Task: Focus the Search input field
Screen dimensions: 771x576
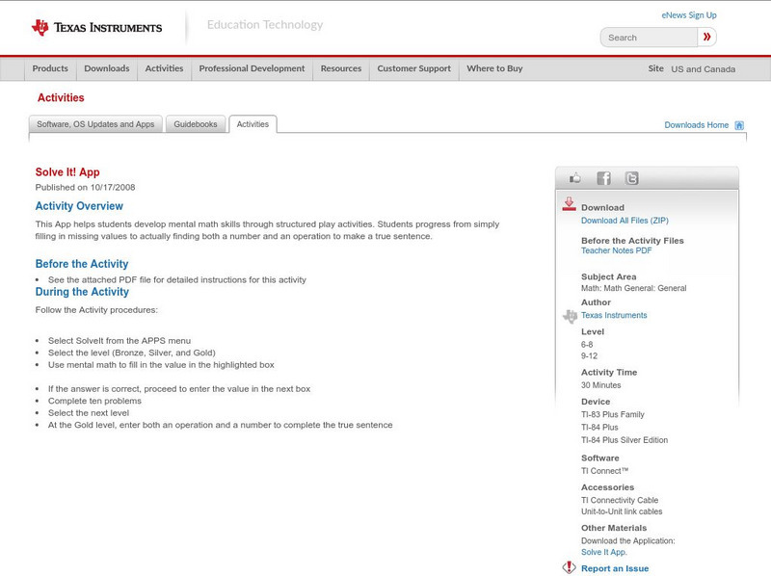Action: tap(649, 38)
